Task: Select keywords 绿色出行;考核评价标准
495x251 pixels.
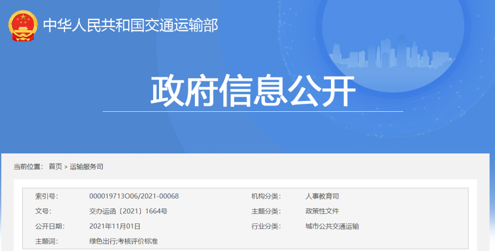Action: coord(123,241)
